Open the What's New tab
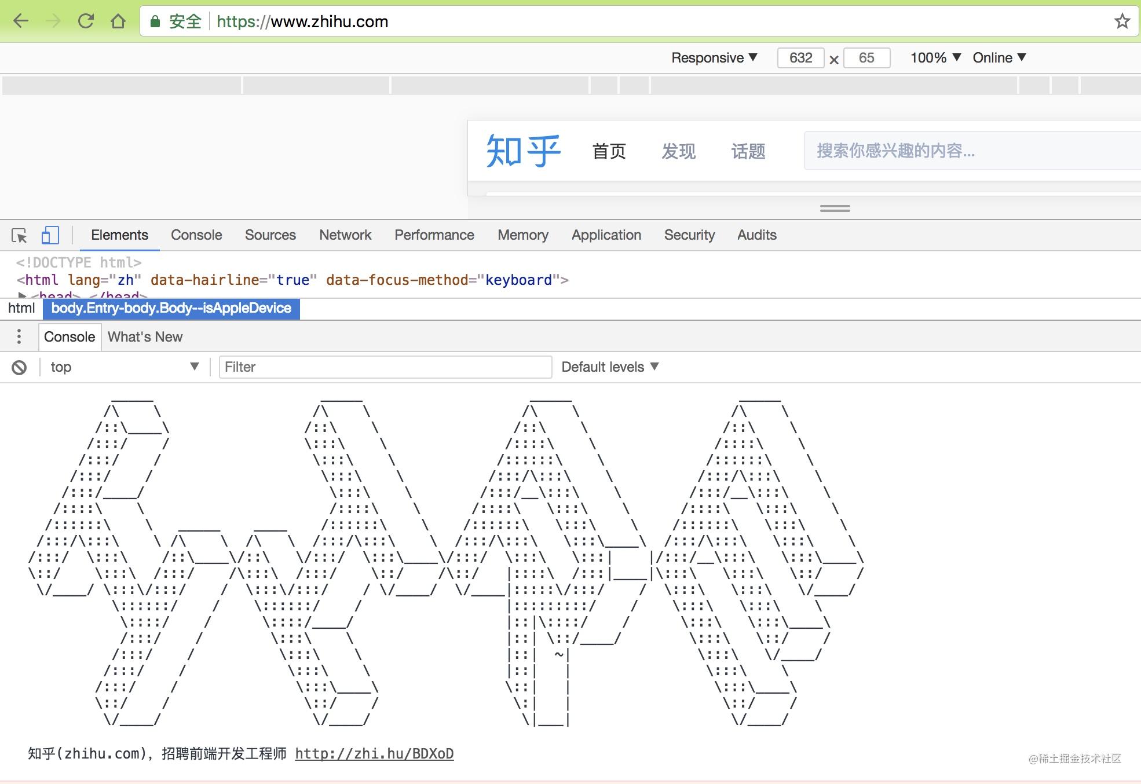1141x784 pixels. click(x=145, y=336)
